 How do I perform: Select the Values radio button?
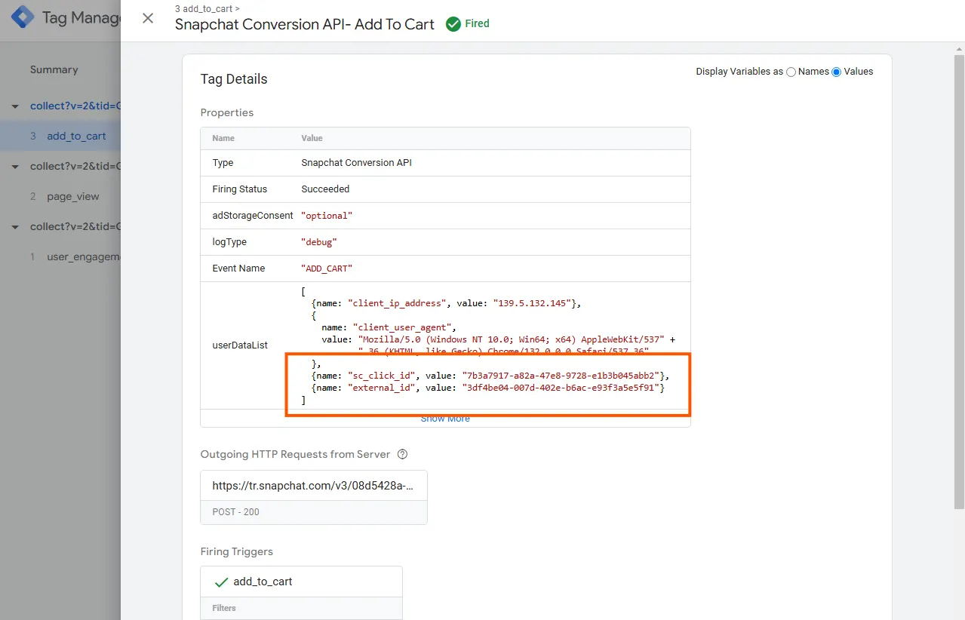(x=836, y=72)
